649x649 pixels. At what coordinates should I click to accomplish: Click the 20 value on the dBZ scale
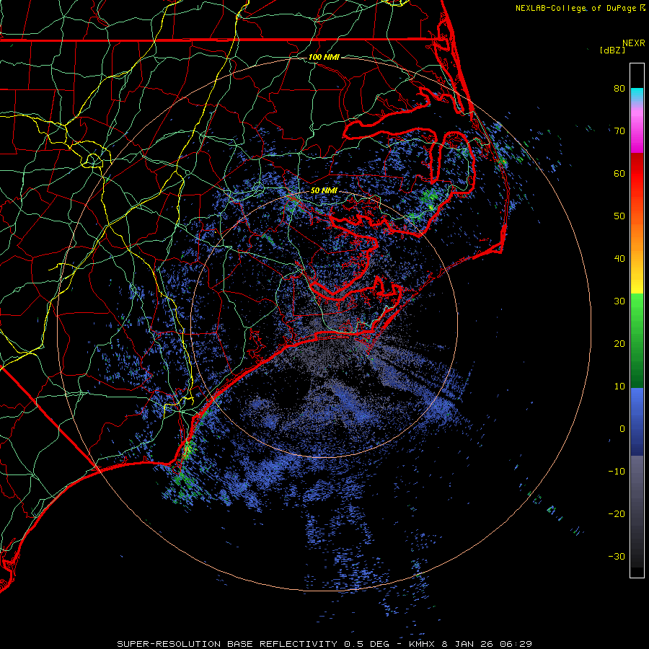(x=619, y=343)
